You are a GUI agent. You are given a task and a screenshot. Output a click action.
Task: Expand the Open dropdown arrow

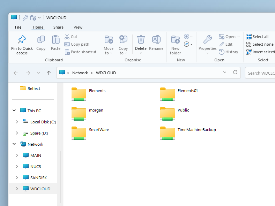pos(238,37)
